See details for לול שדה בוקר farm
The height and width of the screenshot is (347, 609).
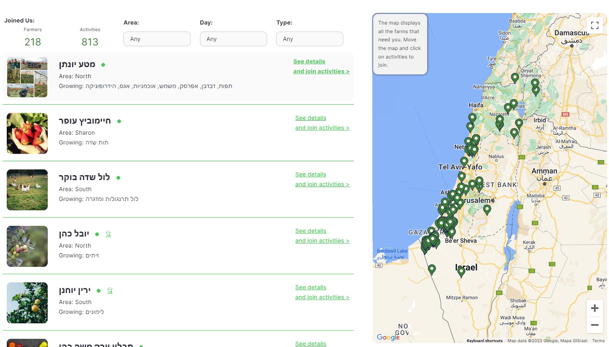coord(322,179)
